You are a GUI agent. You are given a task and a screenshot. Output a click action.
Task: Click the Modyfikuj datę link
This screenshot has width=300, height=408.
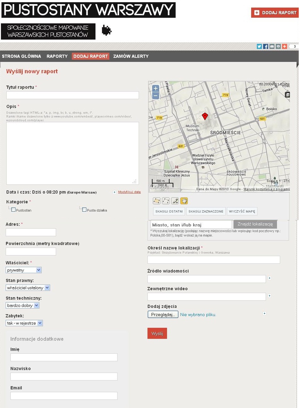pyautogui.click(x=129, y=192)
